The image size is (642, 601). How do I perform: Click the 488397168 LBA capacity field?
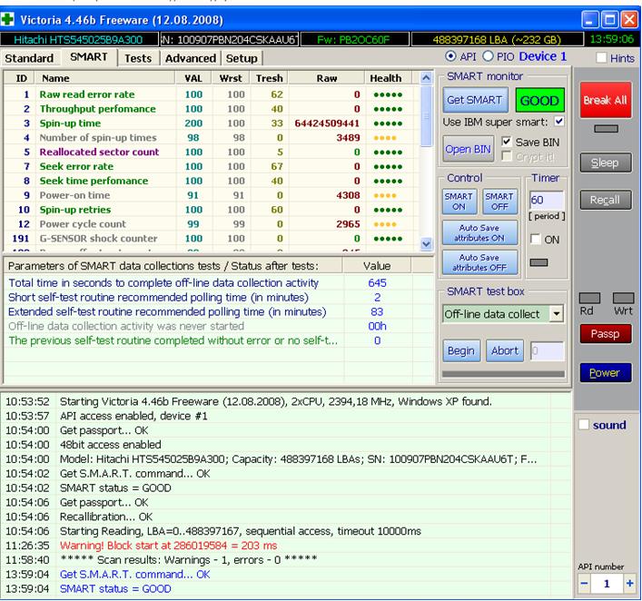[x=497, y=40]
